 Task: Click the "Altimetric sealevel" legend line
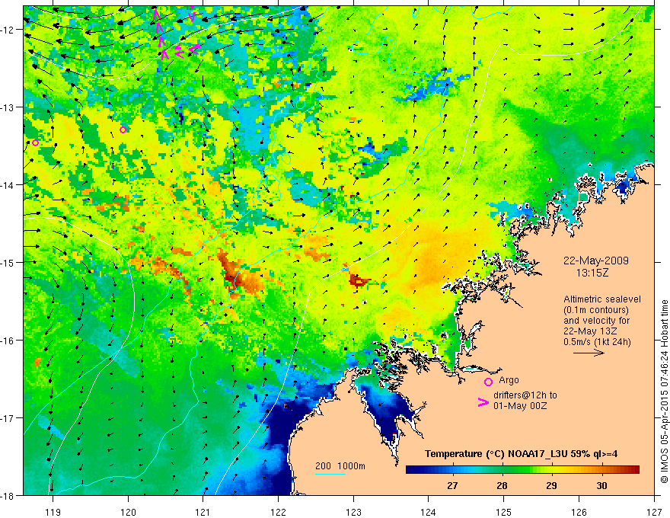[x=602, y=299]
